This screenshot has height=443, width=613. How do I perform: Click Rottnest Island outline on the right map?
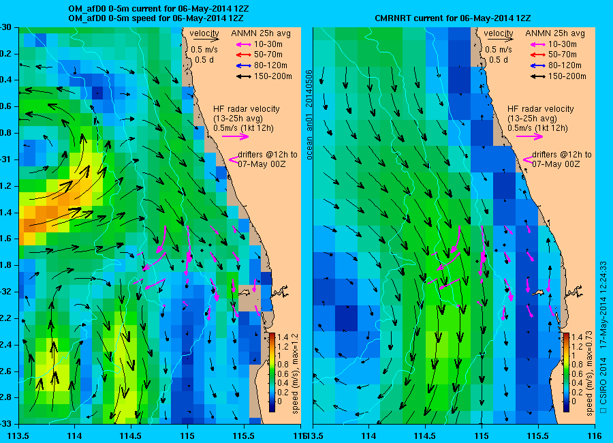[537, 293]
